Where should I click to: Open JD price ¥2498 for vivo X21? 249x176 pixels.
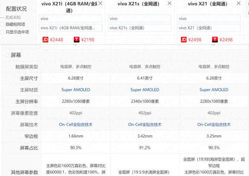point(195,40)
